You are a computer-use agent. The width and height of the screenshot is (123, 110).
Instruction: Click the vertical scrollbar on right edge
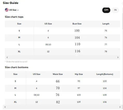122,21
